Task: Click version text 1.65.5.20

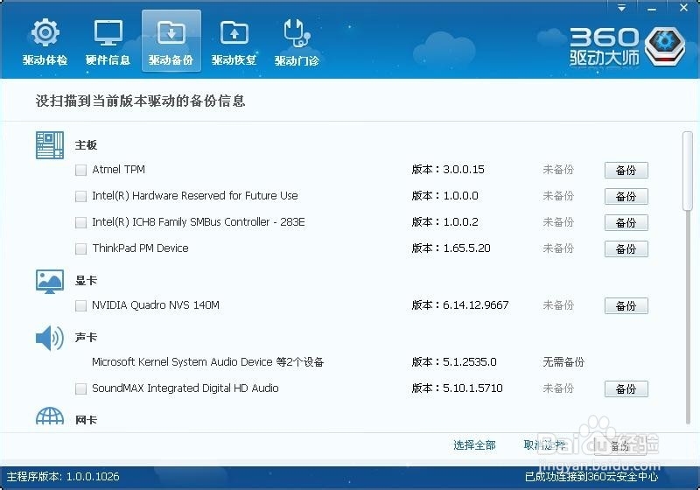Action: pyautogui.click(x=466, y=248)
